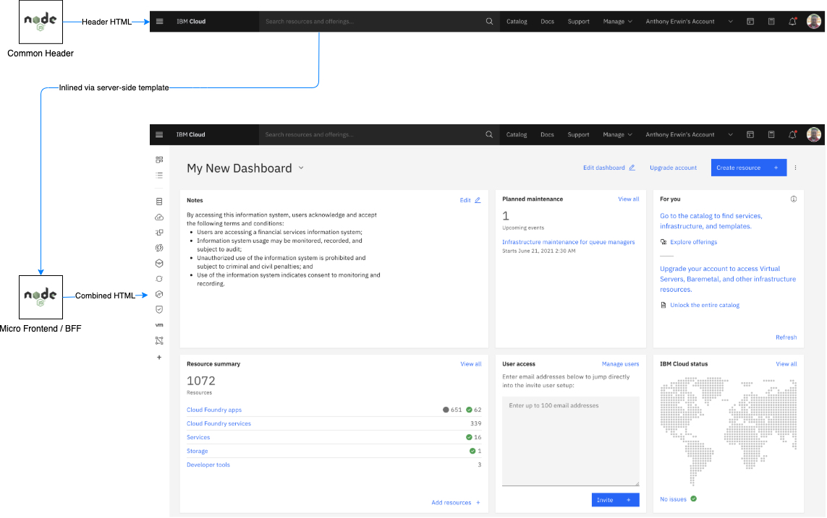Click the notifications bell icon
The height and width of the screenshot is (518, 827).
[792, 134]
